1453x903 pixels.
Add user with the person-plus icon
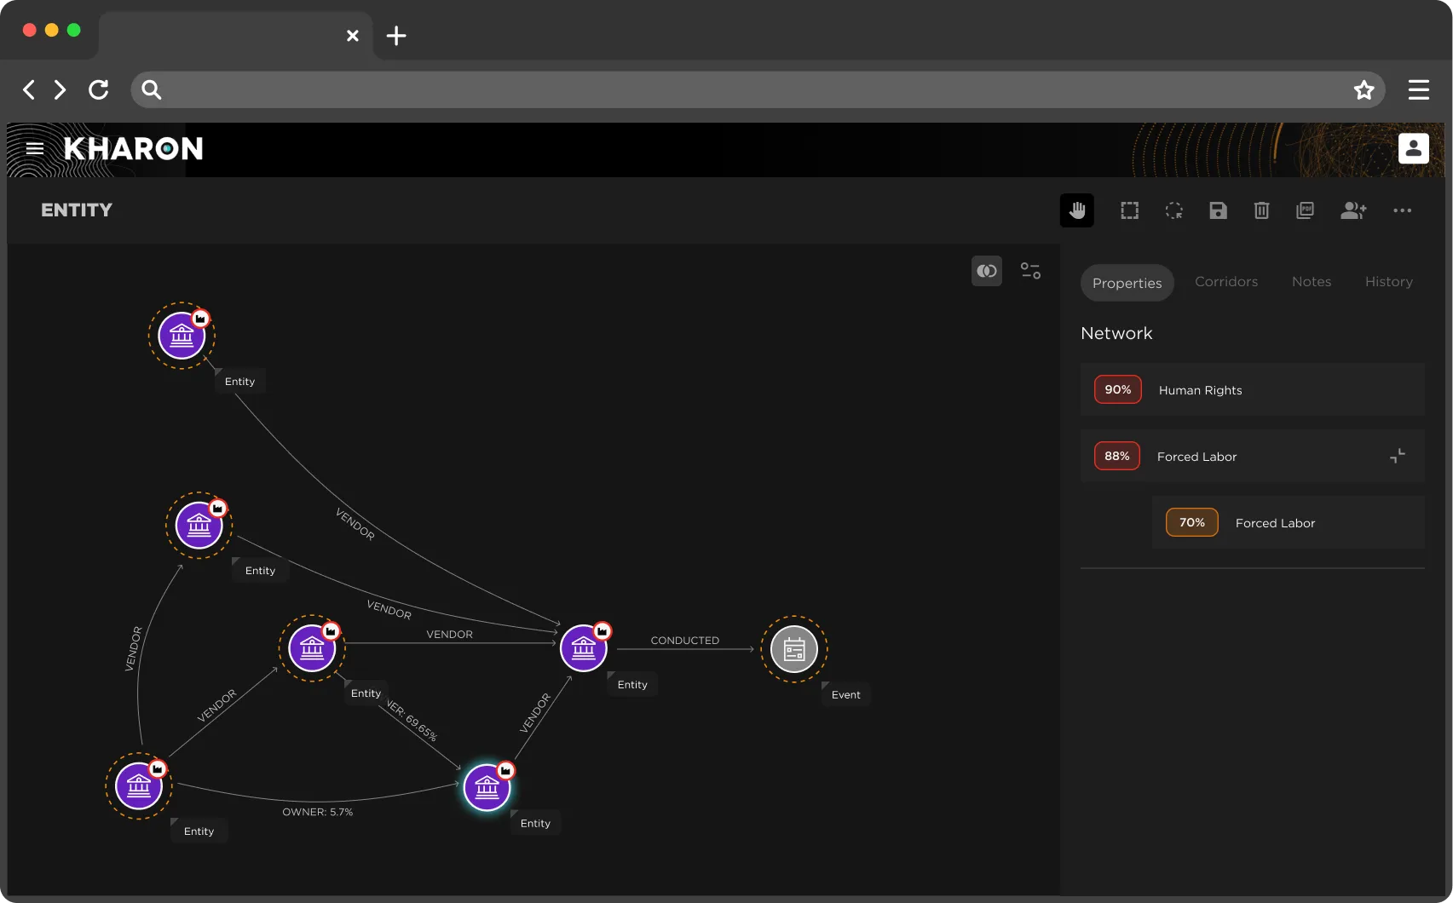[x=1353, y=210]
